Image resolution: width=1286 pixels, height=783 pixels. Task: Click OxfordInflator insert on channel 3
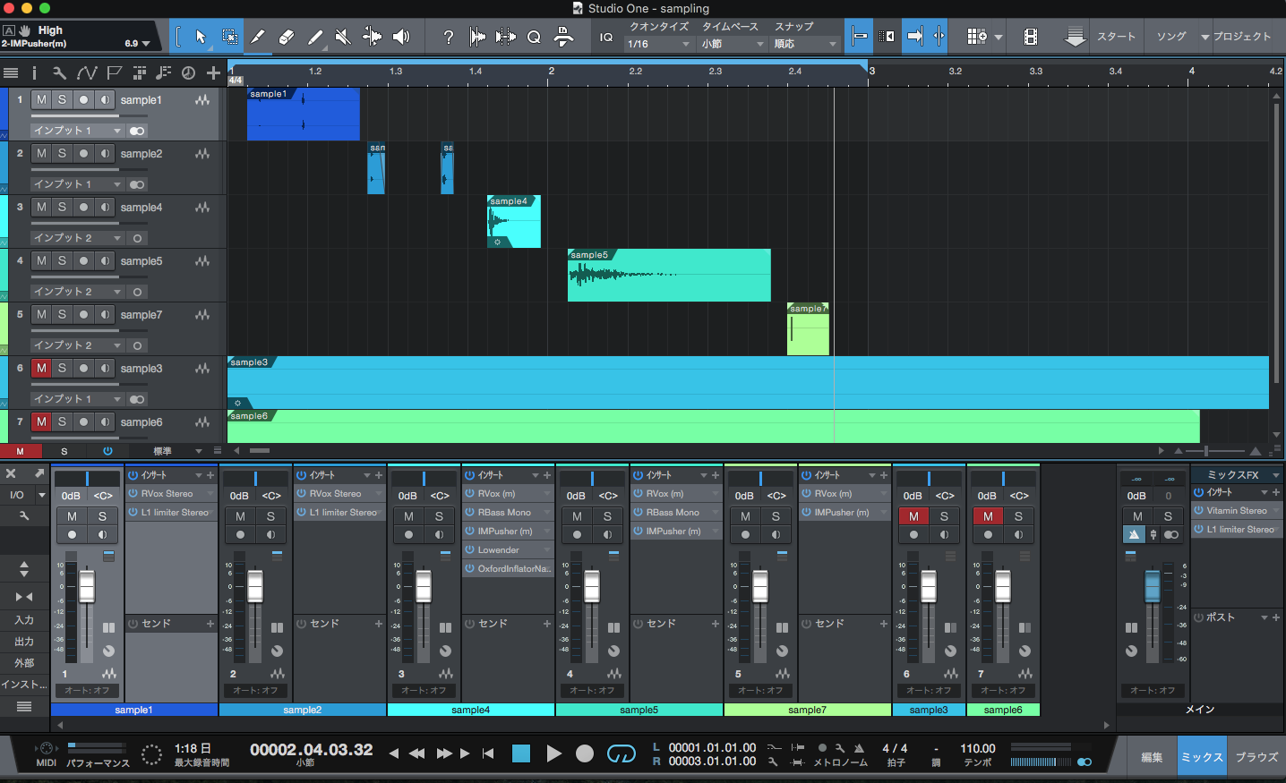(508, 569)
